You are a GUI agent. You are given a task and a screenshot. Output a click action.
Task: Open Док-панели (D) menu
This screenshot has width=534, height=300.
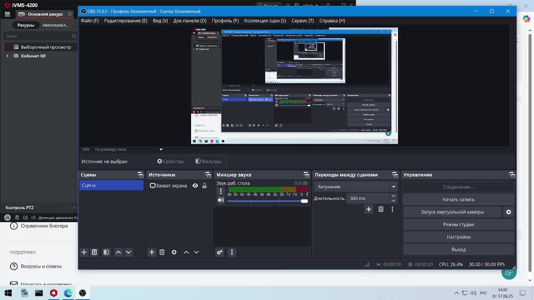point(190,20)
